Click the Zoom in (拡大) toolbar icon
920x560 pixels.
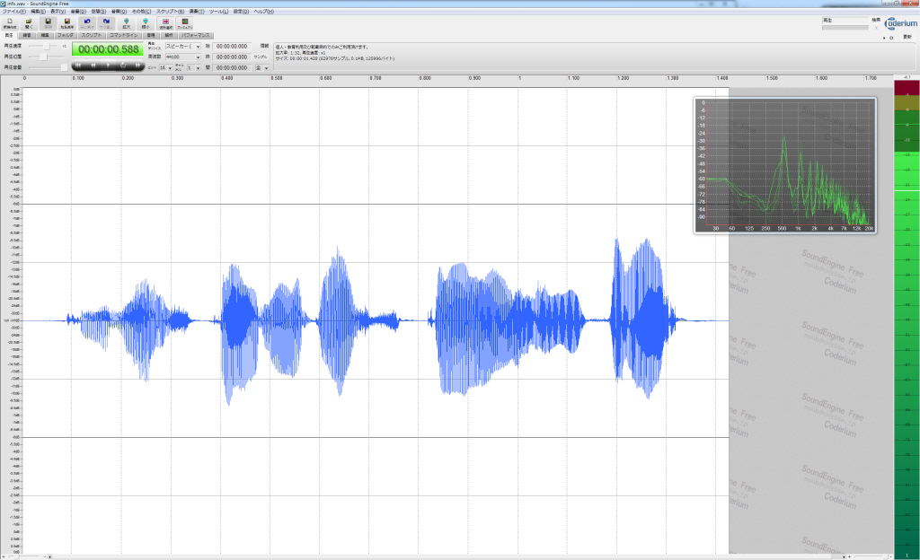click(126, 23)
